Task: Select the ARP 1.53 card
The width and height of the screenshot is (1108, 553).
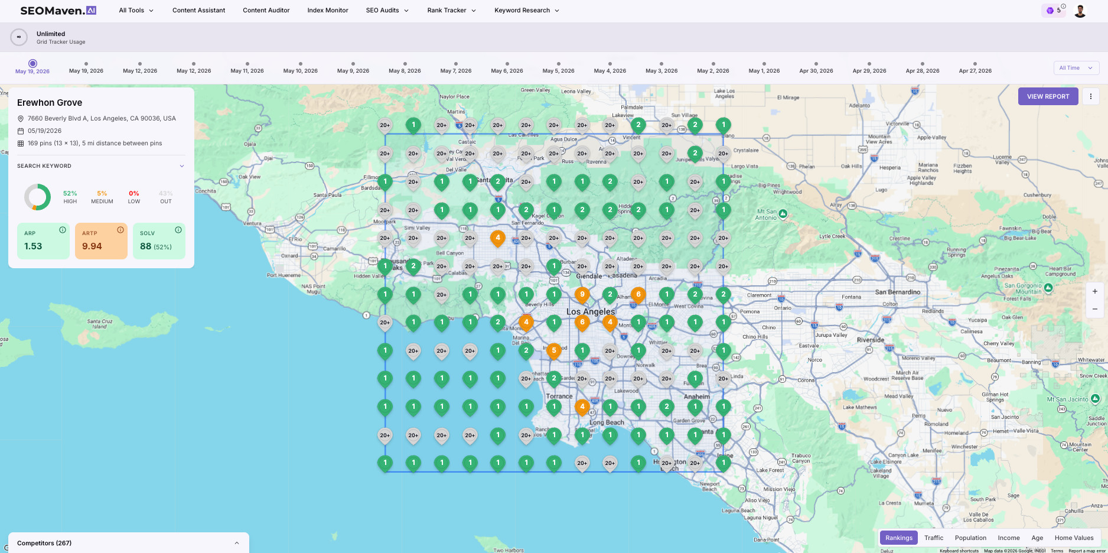Action: [43, 240]
